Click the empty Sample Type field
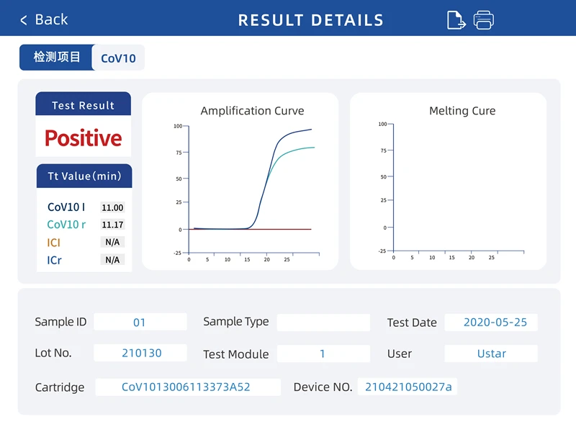Screen dimensions: 576x427 pos(323,323)
